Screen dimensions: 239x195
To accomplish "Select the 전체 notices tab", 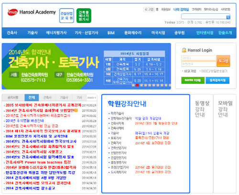I will [32, 97].
